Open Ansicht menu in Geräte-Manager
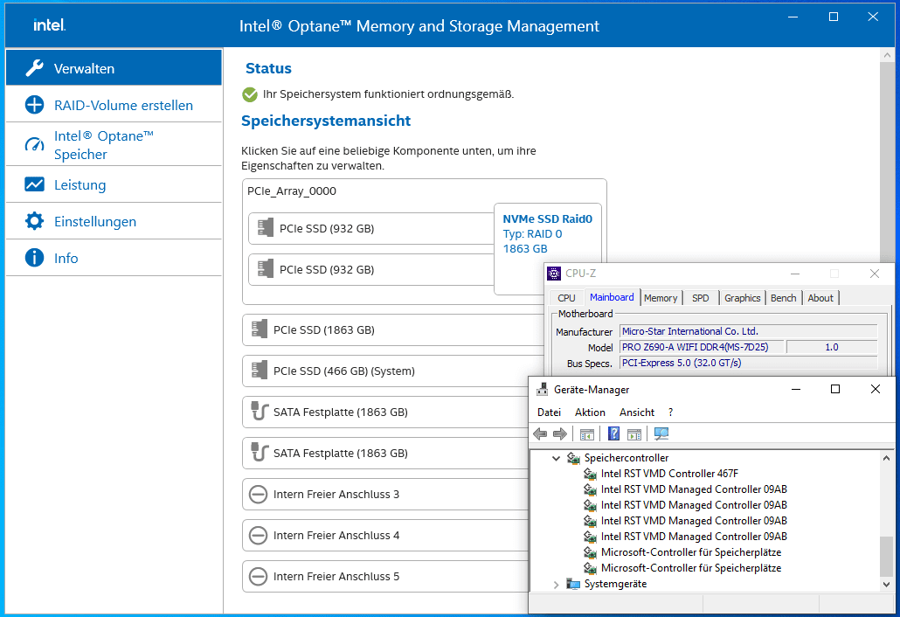Screen dimensions: 900x617 (x=636, y=412)
